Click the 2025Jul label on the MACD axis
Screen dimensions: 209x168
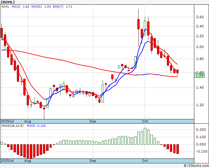click(x=7, y=161)
